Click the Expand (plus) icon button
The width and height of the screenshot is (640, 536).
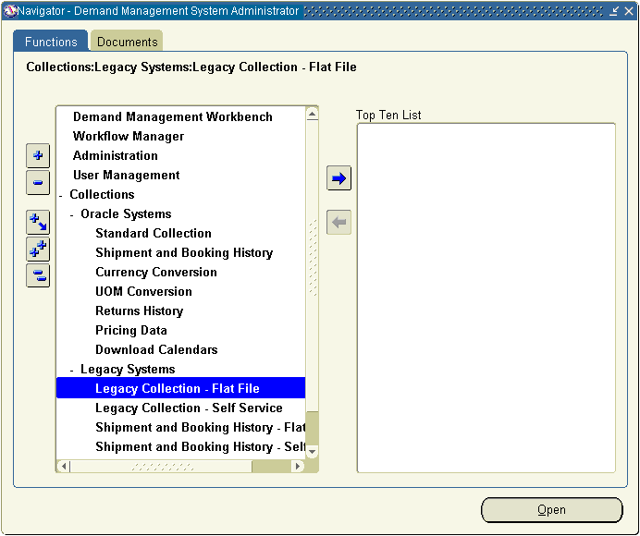[x=38, y=155]
